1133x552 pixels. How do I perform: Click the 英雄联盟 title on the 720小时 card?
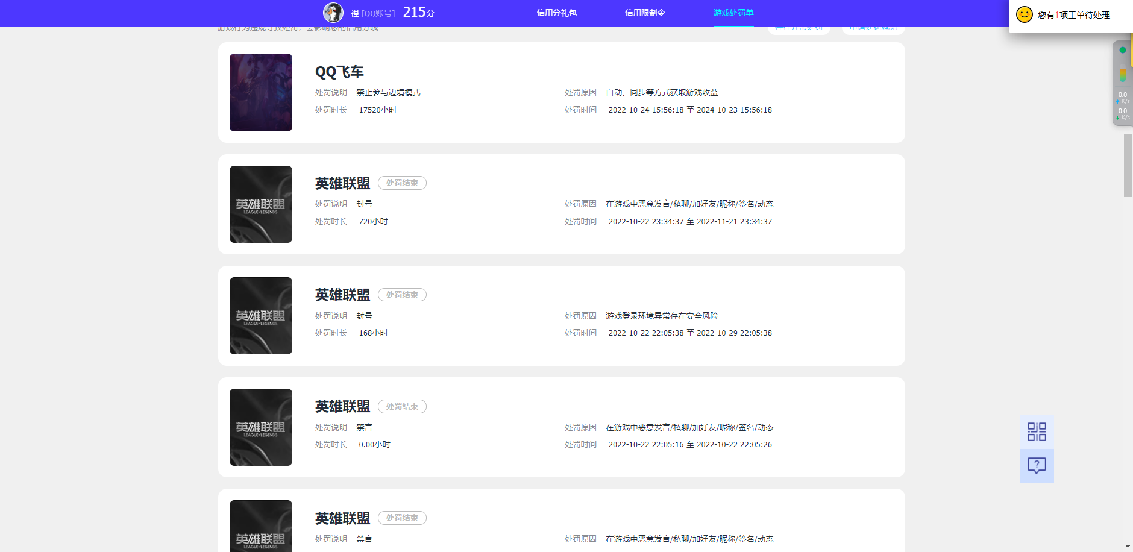tap(342, 183)
